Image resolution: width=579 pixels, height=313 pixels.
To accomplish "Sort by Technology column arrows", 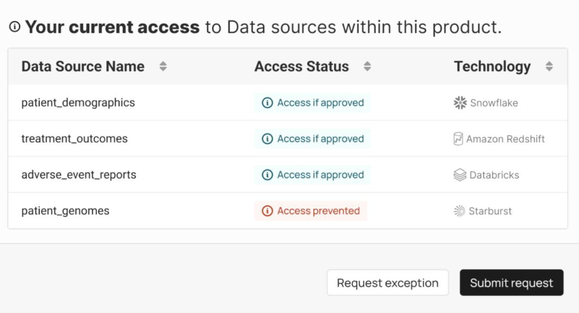I will click(x=549, y=66).
